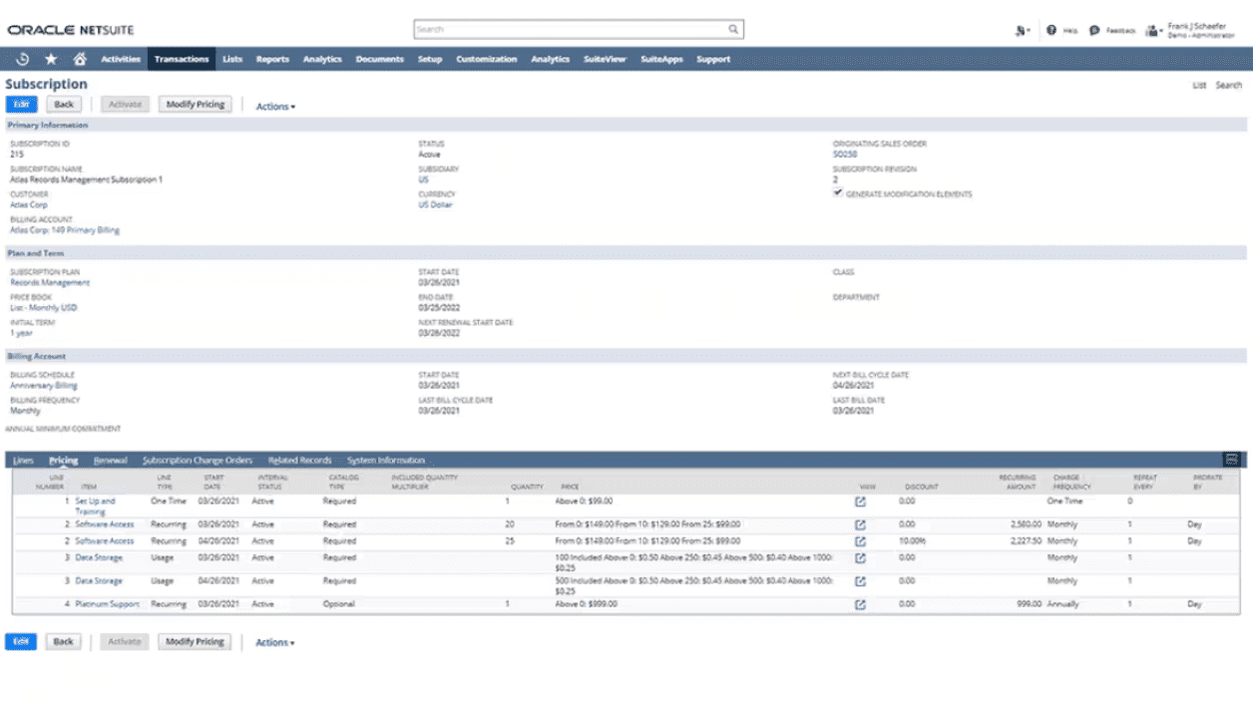Expand the top Actions dropdown

(275, 107)
